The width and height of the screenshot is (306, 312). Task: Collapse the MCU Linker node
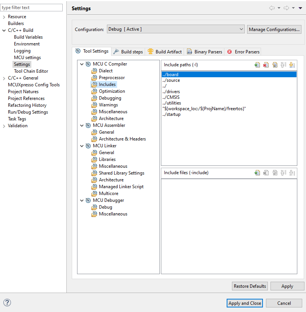(x=82, y=146)
